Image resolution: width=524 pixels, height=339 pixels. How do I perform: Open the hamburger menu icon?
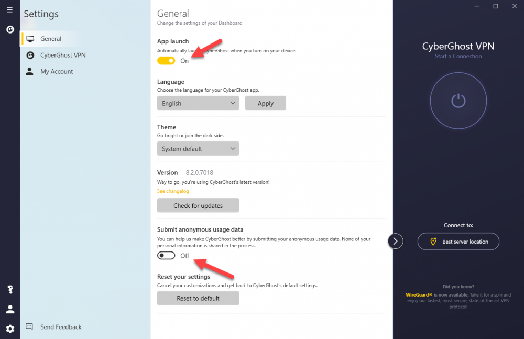(9, 10)
